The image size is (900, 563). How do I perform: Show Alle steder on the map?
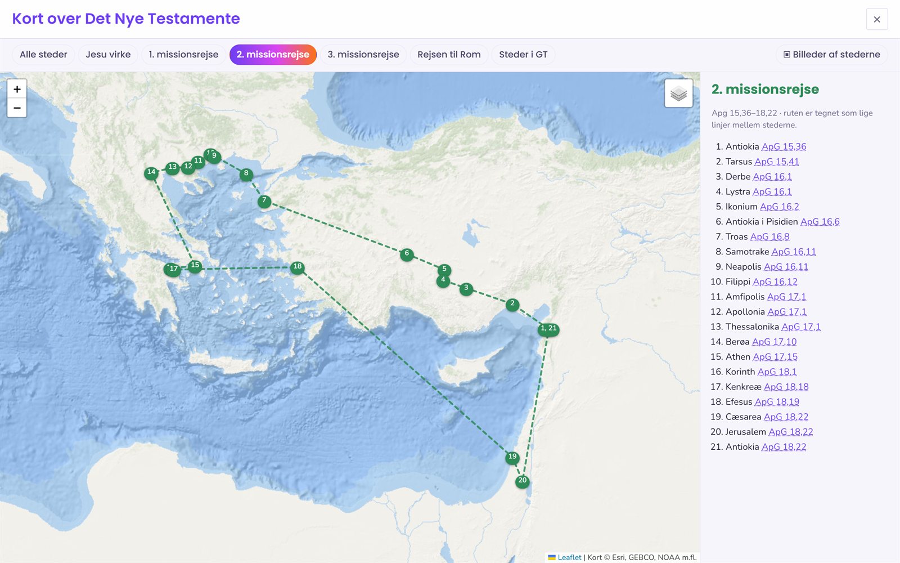tap(43, 55)
